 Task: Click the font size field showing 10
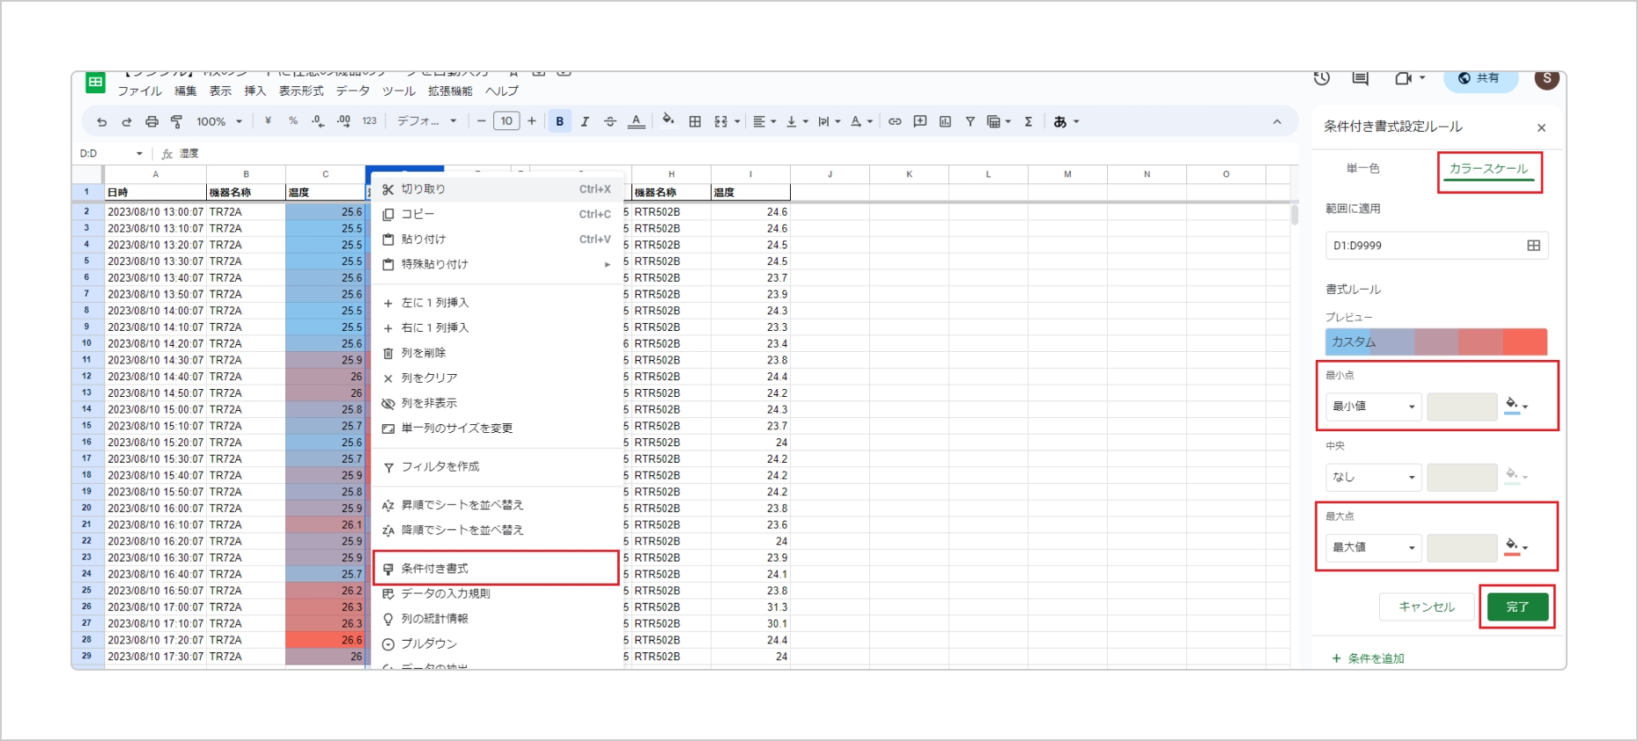tap(506, 121)
